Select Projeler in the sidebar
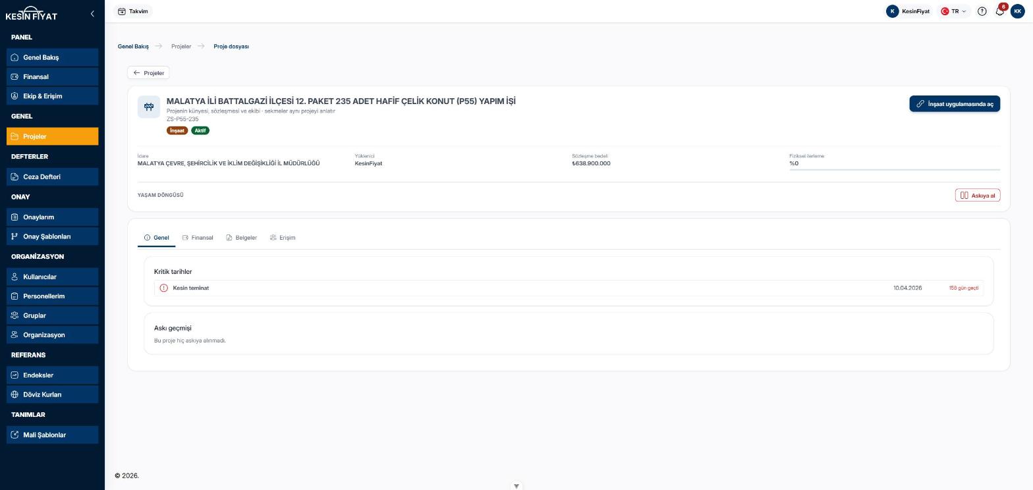Viewport: 1033px width, 490px height. click(53, 136)
